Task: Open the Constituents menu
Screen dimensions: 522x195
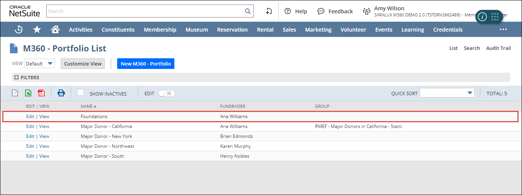Action: [x=118, y=30]
